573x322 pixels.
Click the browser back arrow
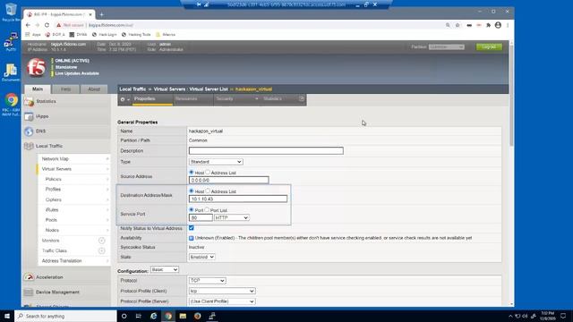point(28,25)
